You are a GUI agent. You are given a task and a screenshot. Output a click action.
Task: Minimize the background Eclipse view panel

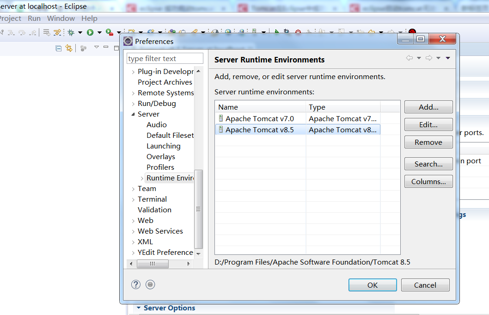(x=106, y=47)
